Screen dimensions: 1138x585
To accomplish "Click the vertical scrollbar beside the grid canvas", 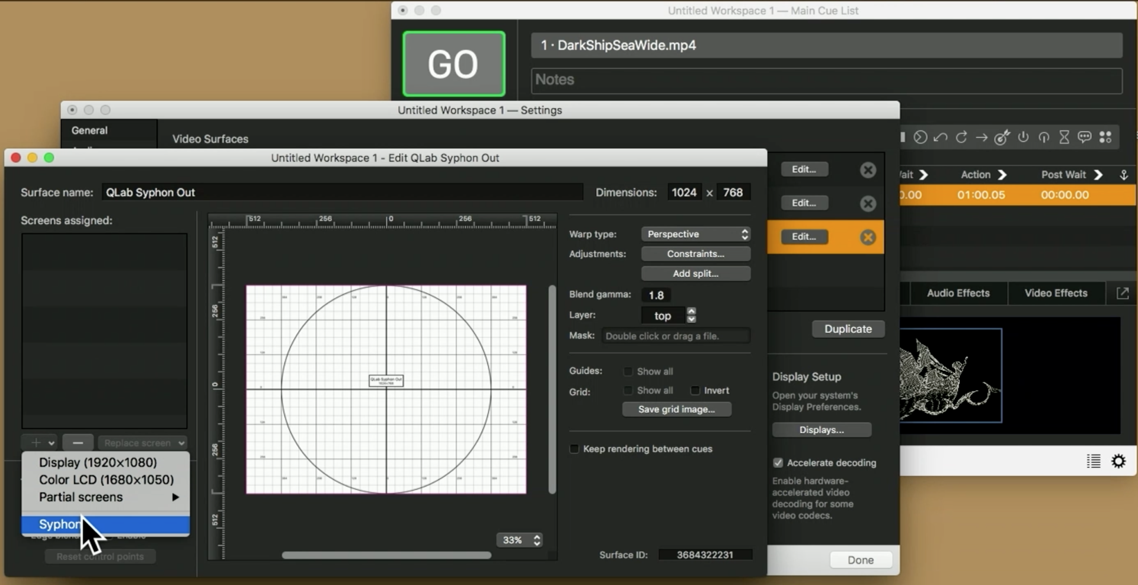I will 552,389.
